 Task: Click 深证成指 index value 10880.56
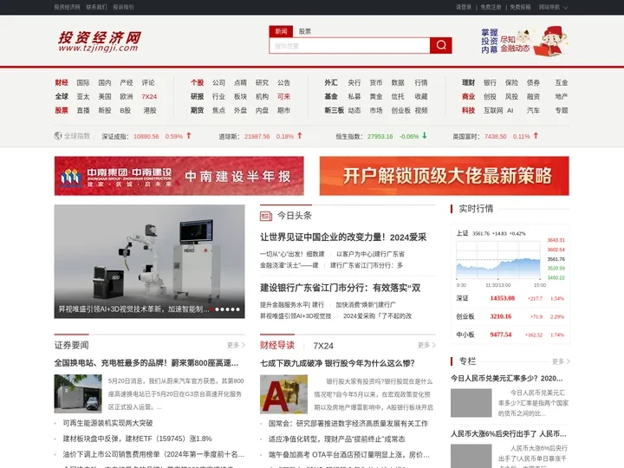click(146, 137)
